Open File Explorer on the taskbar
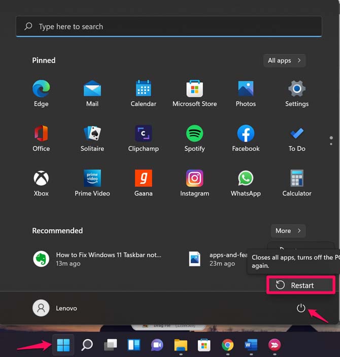Screen dimensions: 340x357 [x=181, y=345]
